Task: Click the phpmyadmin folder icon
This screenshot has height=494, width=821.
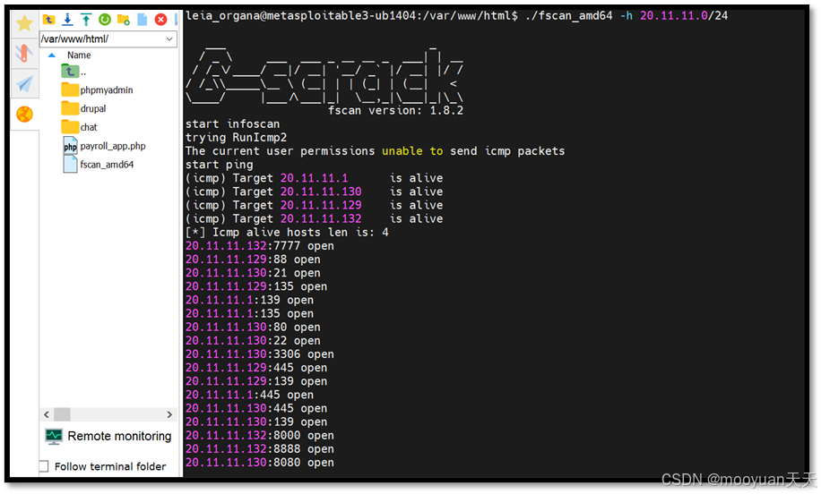Action: (70, 89)
